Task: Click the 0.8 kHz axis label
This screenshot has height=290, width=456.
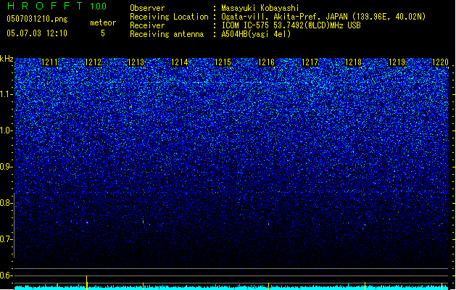Action: [7, 203]
